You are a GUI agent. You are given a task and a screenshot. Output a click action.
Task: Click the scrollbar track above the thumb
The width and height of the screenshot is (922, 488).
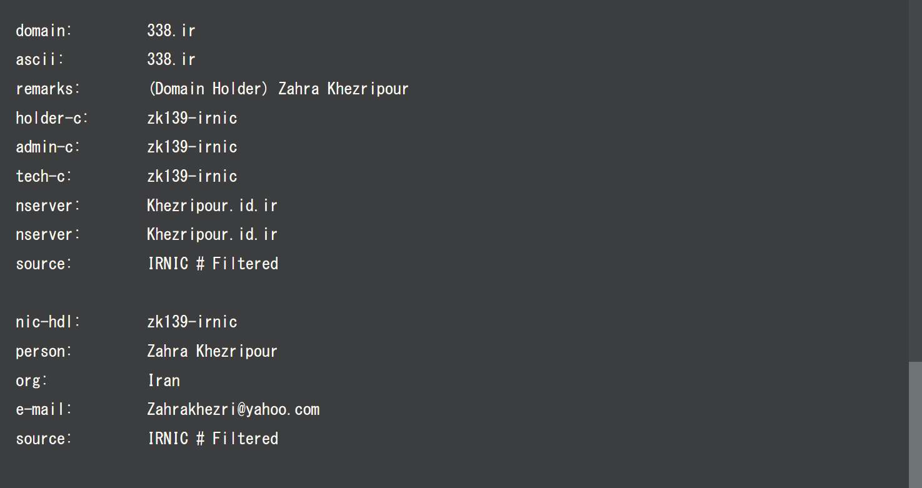(915, 181)
